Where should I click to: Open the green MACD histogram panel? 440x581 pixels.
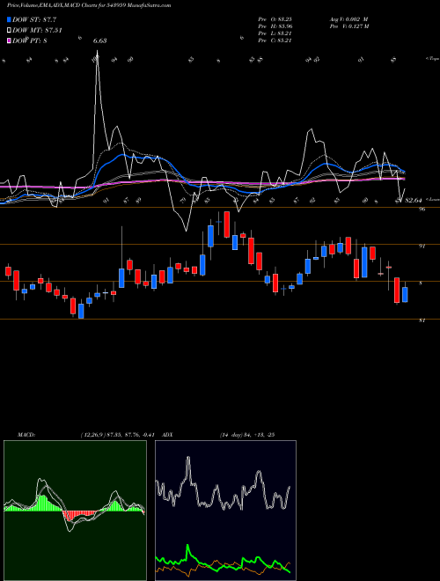(x=75, y=511)
